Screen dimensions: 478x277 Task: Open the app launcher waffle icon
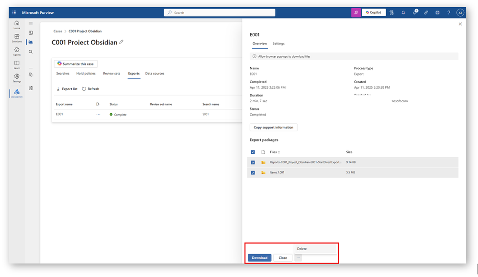pos(14,12)
